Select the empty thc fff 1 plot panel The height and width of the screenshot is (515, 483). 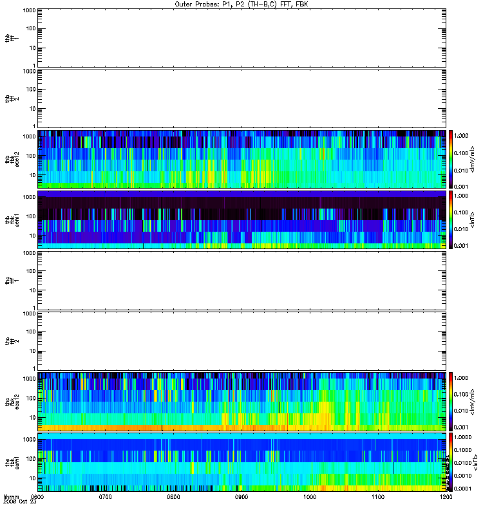[242, 281]
